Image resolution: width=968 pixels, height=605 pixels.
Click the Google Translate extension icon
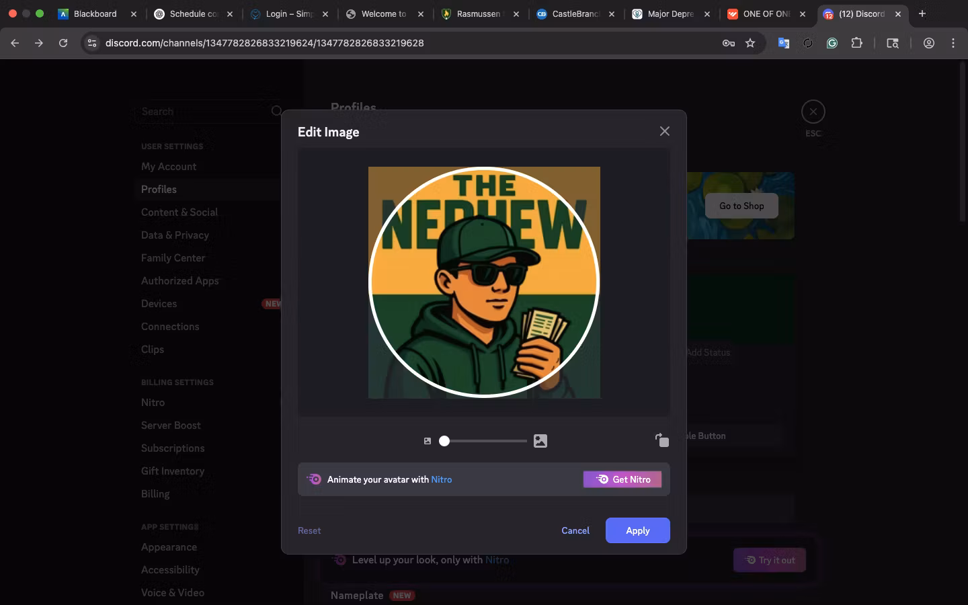[783, 43]
